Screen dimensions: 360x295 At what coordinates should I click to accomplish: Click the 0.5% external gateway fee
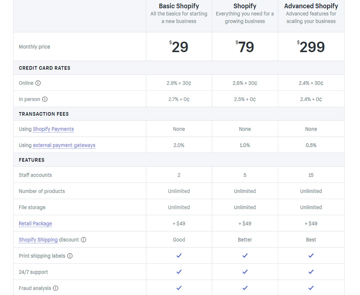311,145
